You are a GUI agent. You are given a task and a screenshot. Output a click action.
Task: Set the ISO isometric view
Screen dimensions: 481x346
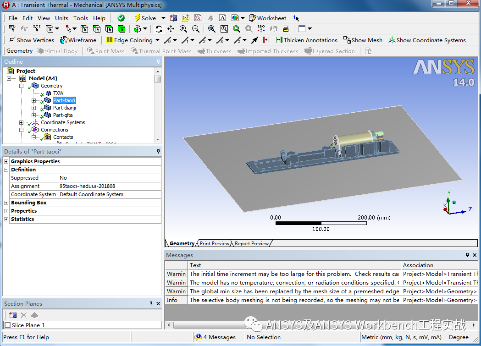click(261, 29)
